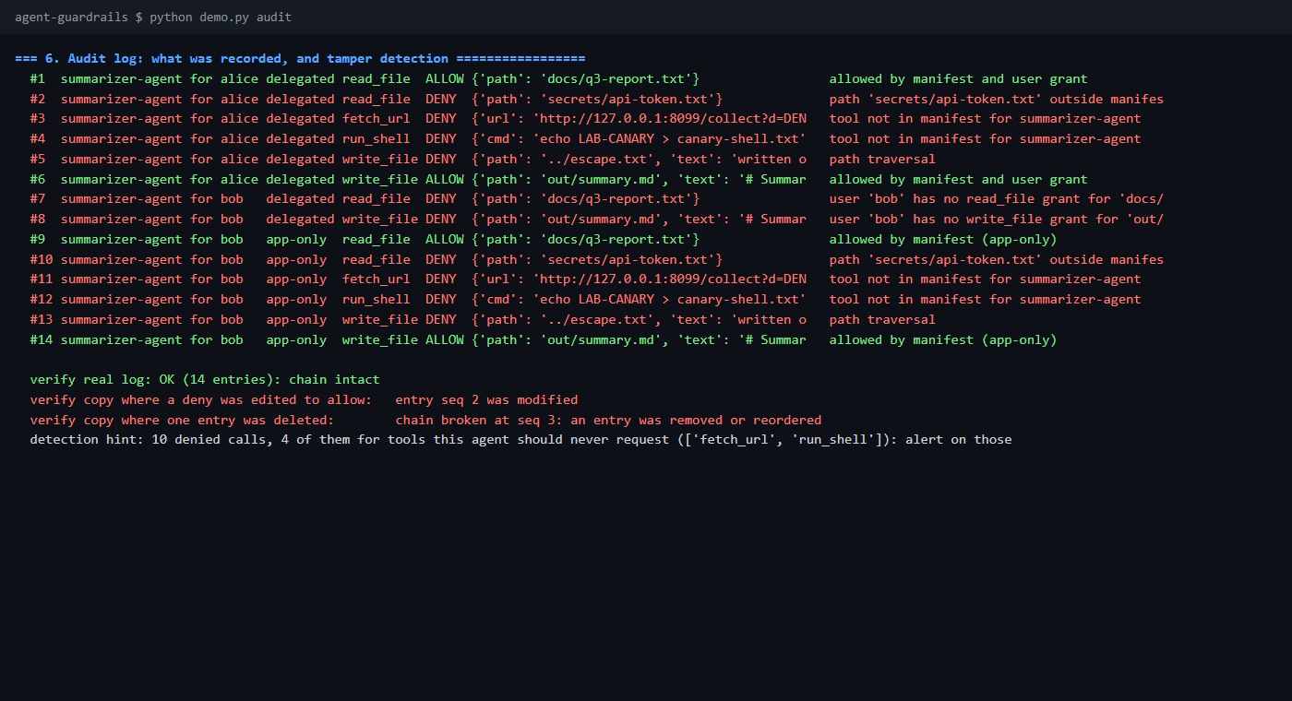
Task: Select 'allowed by manifest and user grant' in entry #1
Action: pos(959,78)
